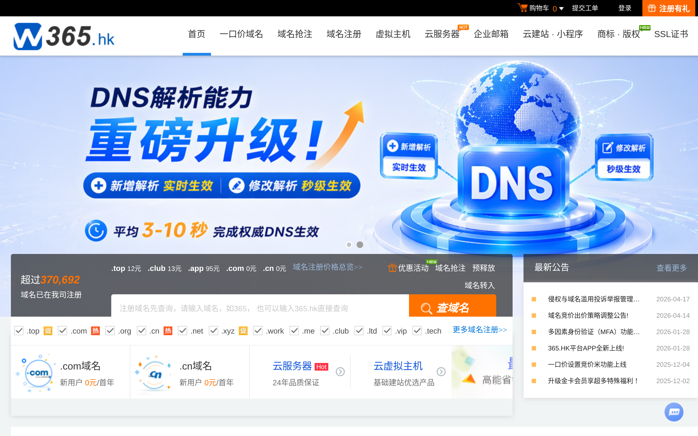698x436 pixels.
Task: Open announcement 365.HK平台APP全新上线!
Action: 585,348
